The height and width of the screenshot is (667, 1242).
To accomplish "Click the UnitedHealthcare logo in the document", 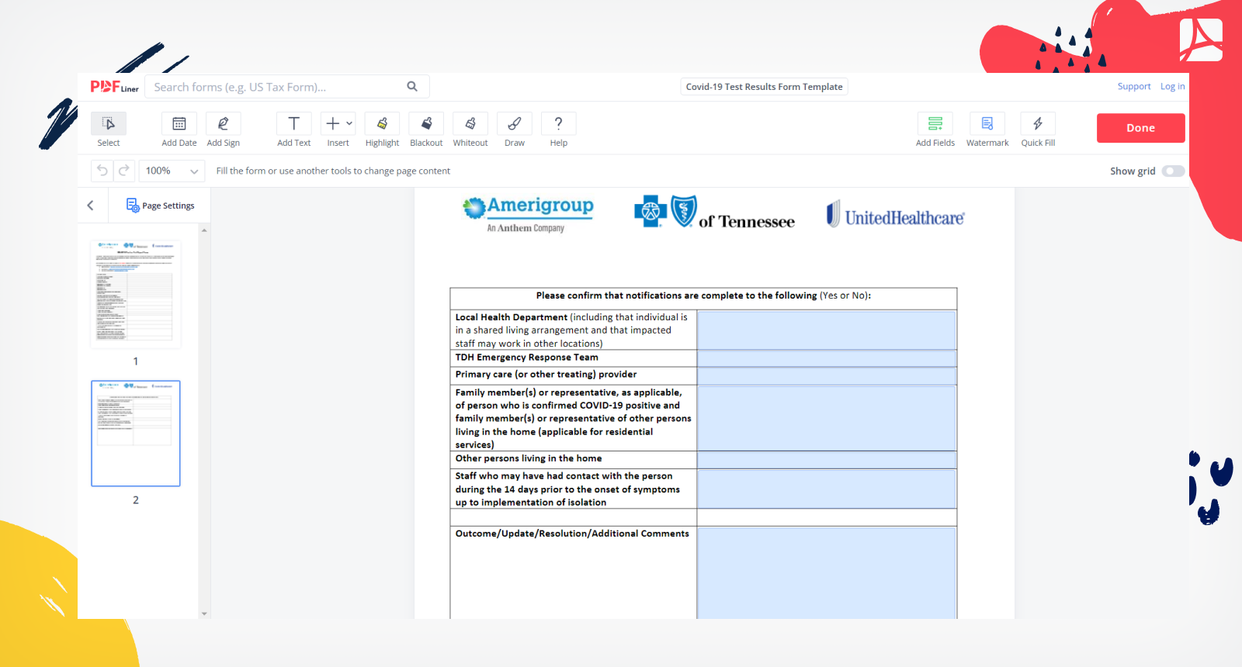I will [x=896, y=215].
